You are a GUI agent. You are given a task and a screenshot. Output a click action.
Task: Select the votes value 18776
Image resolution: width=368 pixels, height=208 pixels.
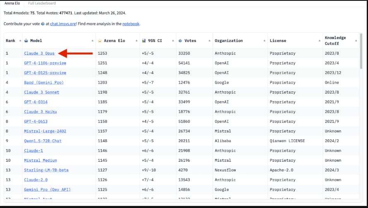(x=184, y=112)
